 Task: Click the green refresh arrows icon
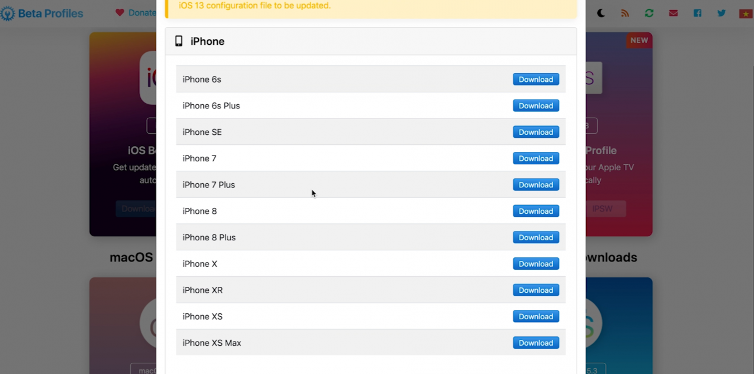tap(649, 13)
